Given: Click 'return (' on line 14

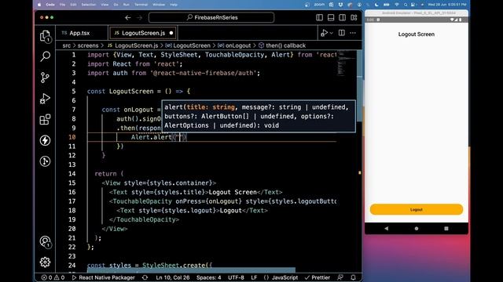Looking at the screenshot, I should (109, 174).
